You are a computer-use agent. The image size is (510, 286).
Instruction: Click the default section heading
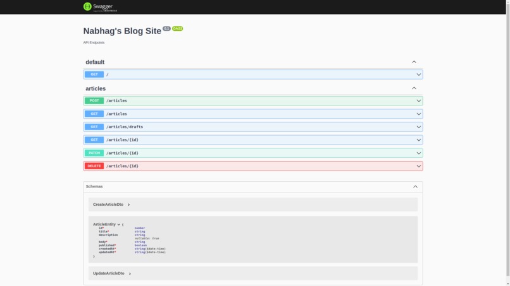click(95, 62)
